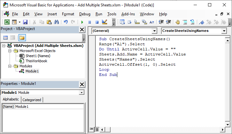Open the Run menu
The width and height of the screenshot is (232, 134).
[x=99, y=14]
